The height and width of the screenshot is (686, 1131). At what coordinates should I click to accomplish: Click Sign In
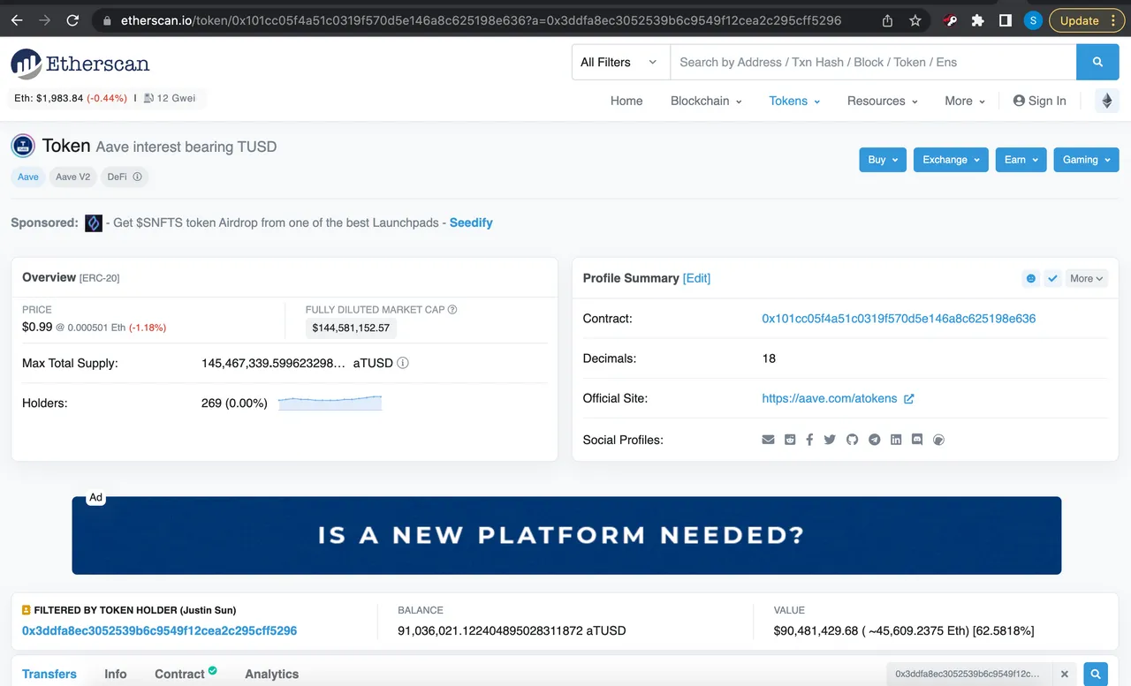(x=1039, y=101)
